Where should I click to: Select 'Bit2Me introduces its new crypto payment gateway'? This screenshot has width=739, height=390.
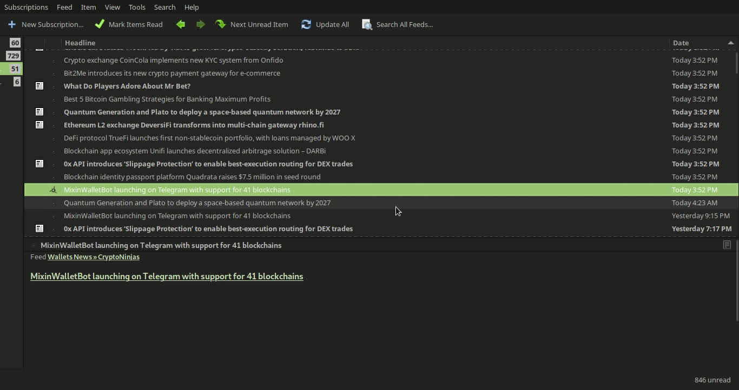(x=172, y=73)
